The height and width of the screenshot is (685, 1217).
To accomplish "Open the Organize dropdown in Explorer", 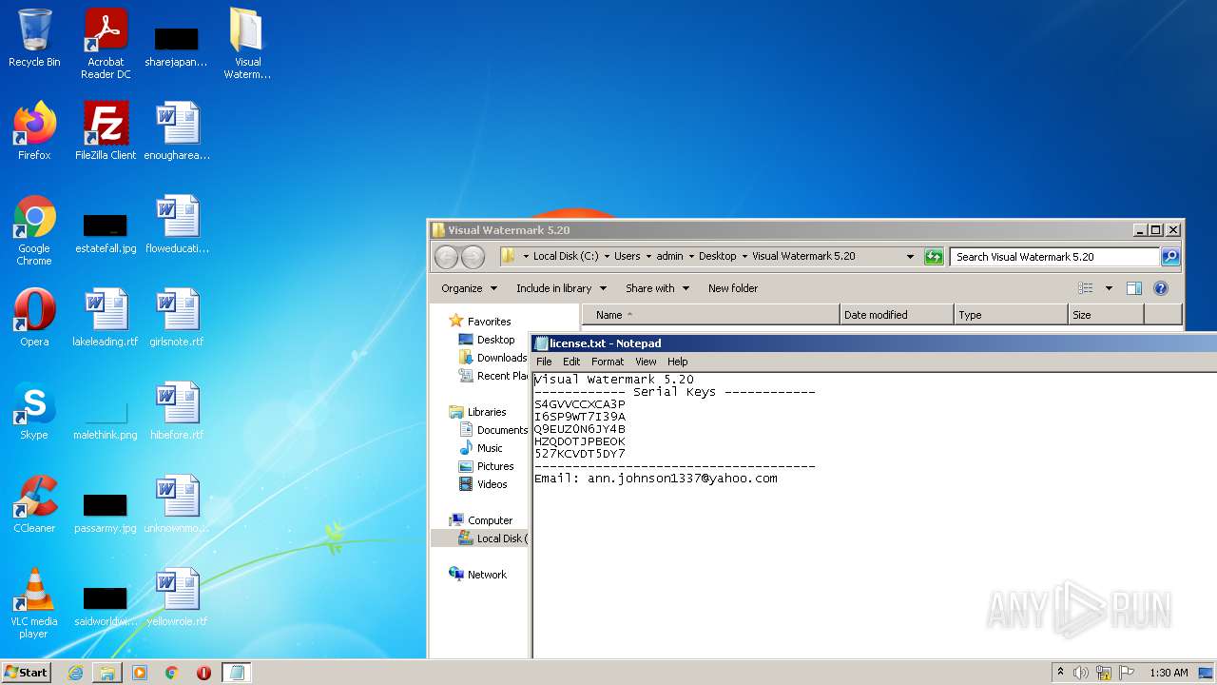I will tap(469, 288).
